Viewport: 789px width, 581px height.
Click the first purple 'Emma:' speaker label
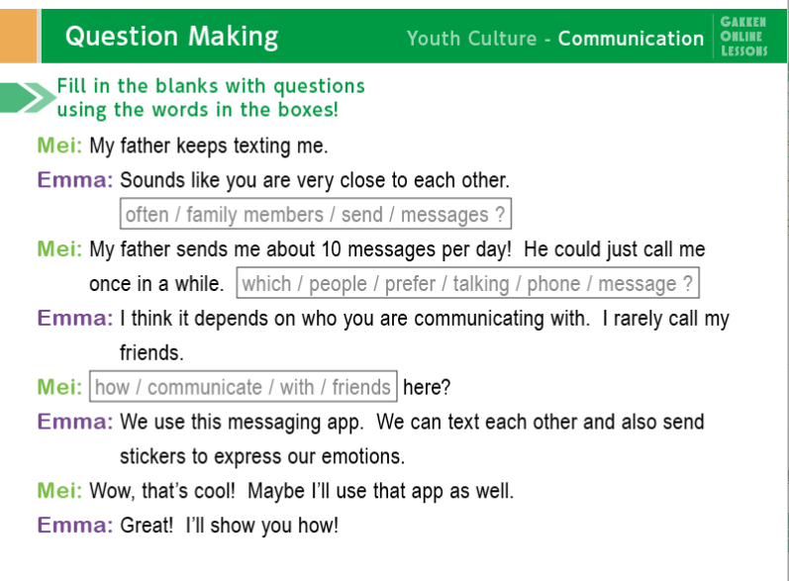coord(75,180)
